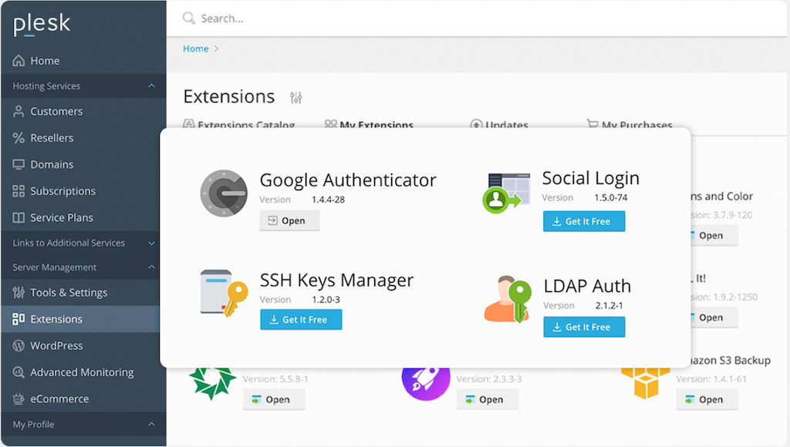Click inside the search field
This screenshot has height=447, width=790.
(x=309, y=17)
